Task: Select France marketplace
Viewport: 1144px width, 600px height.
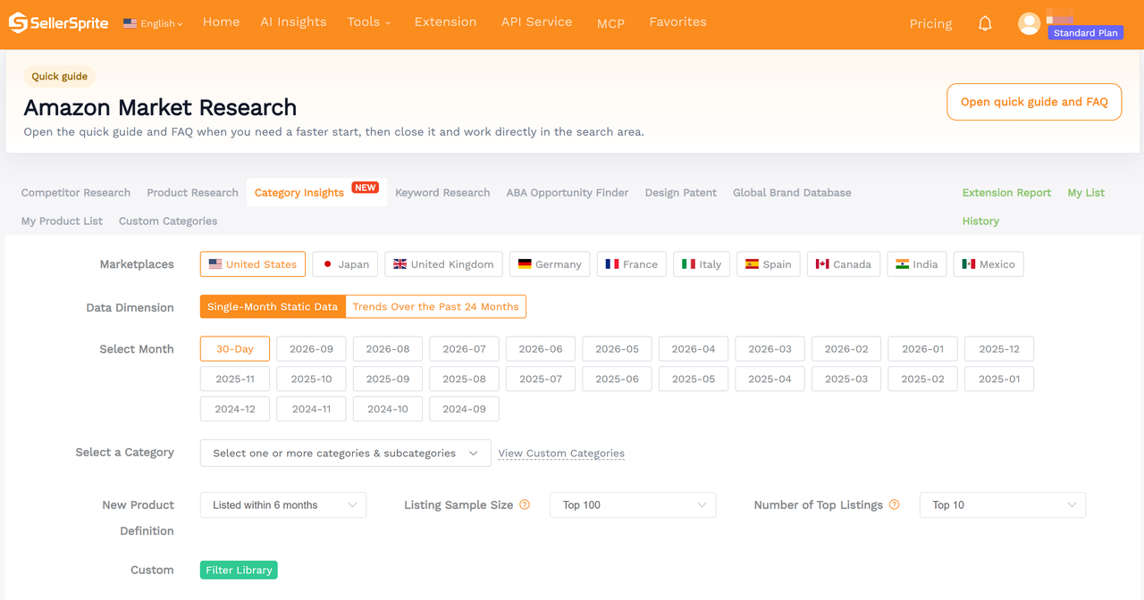Action: point(631,264)
